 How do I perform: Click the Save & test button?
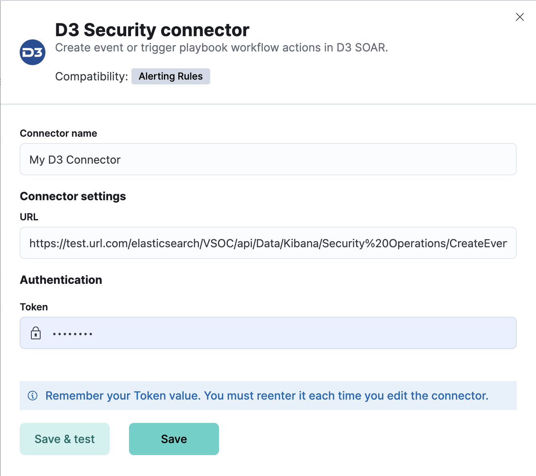(64, 439)
